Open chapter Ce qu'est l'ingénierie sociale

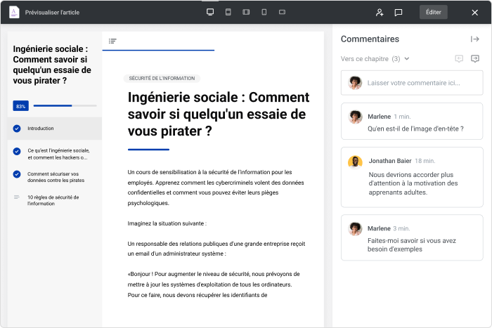[x=58, y=154]
